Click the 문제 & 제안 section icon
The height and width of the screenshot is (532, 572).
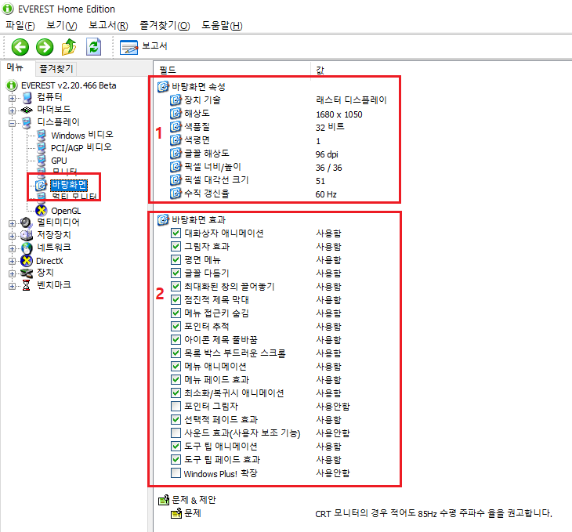pyautogui.click(x=164, y=500)
